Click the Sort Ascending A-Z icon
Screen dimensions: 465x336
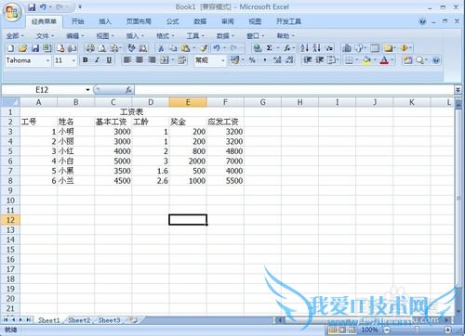click(x=304, y=48)
